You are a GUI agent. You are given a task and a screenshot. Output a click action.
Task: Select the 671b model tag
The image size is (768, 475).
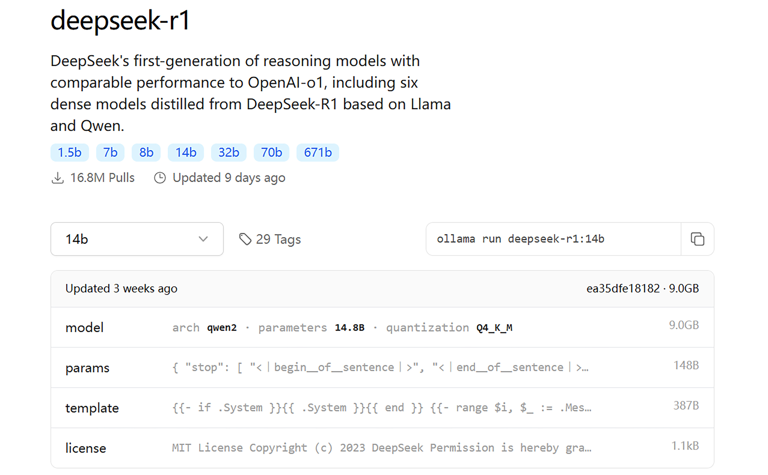(x=318, y=153)
